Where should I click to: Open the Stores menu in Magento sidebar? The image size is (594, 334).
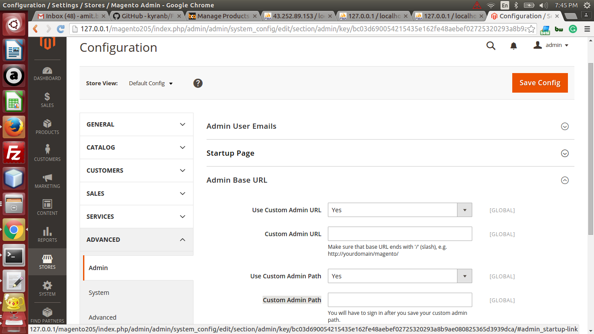pyautogui.click(x=47, y=262)
